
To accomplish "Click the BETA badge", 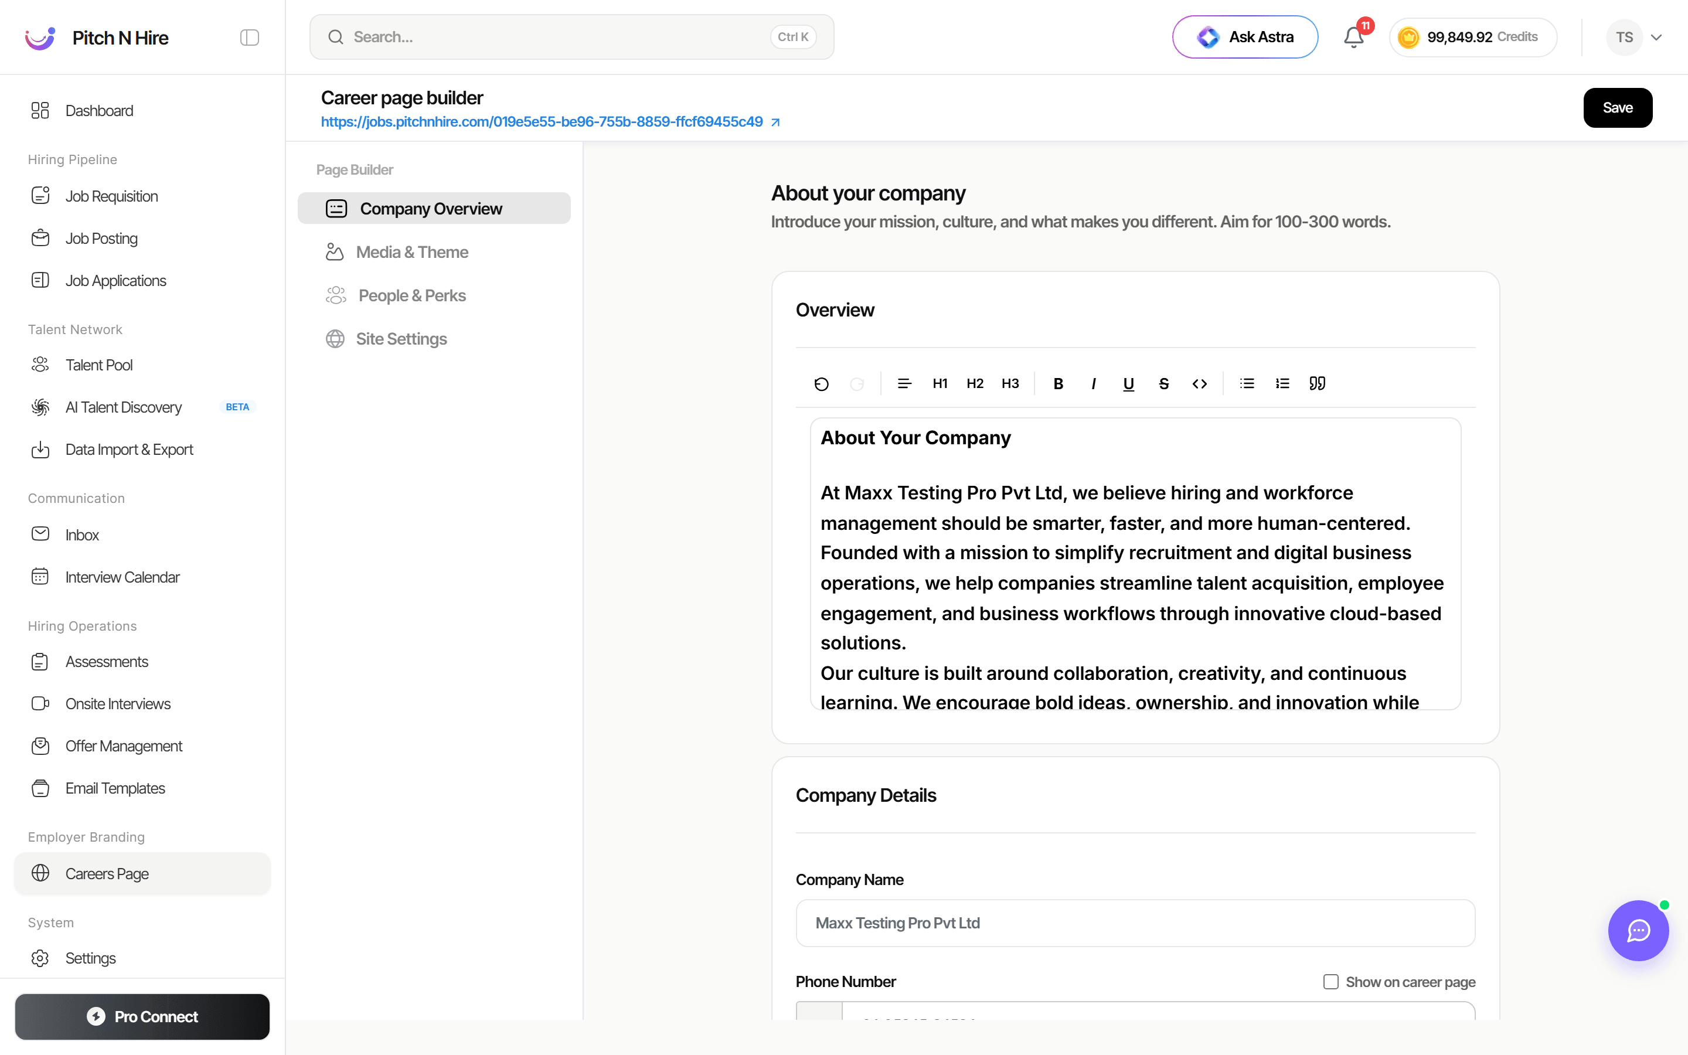I will coord(237,407).
